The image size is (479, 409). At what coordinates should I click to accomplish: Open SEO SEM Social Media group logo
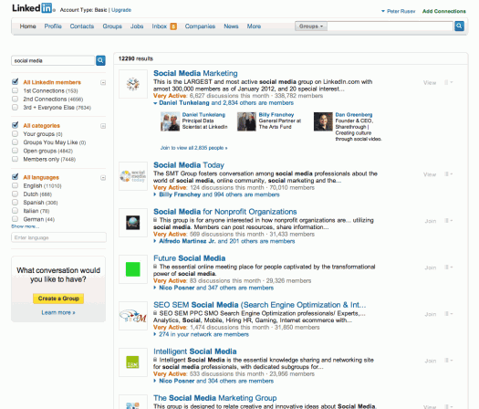pos(133,316)
